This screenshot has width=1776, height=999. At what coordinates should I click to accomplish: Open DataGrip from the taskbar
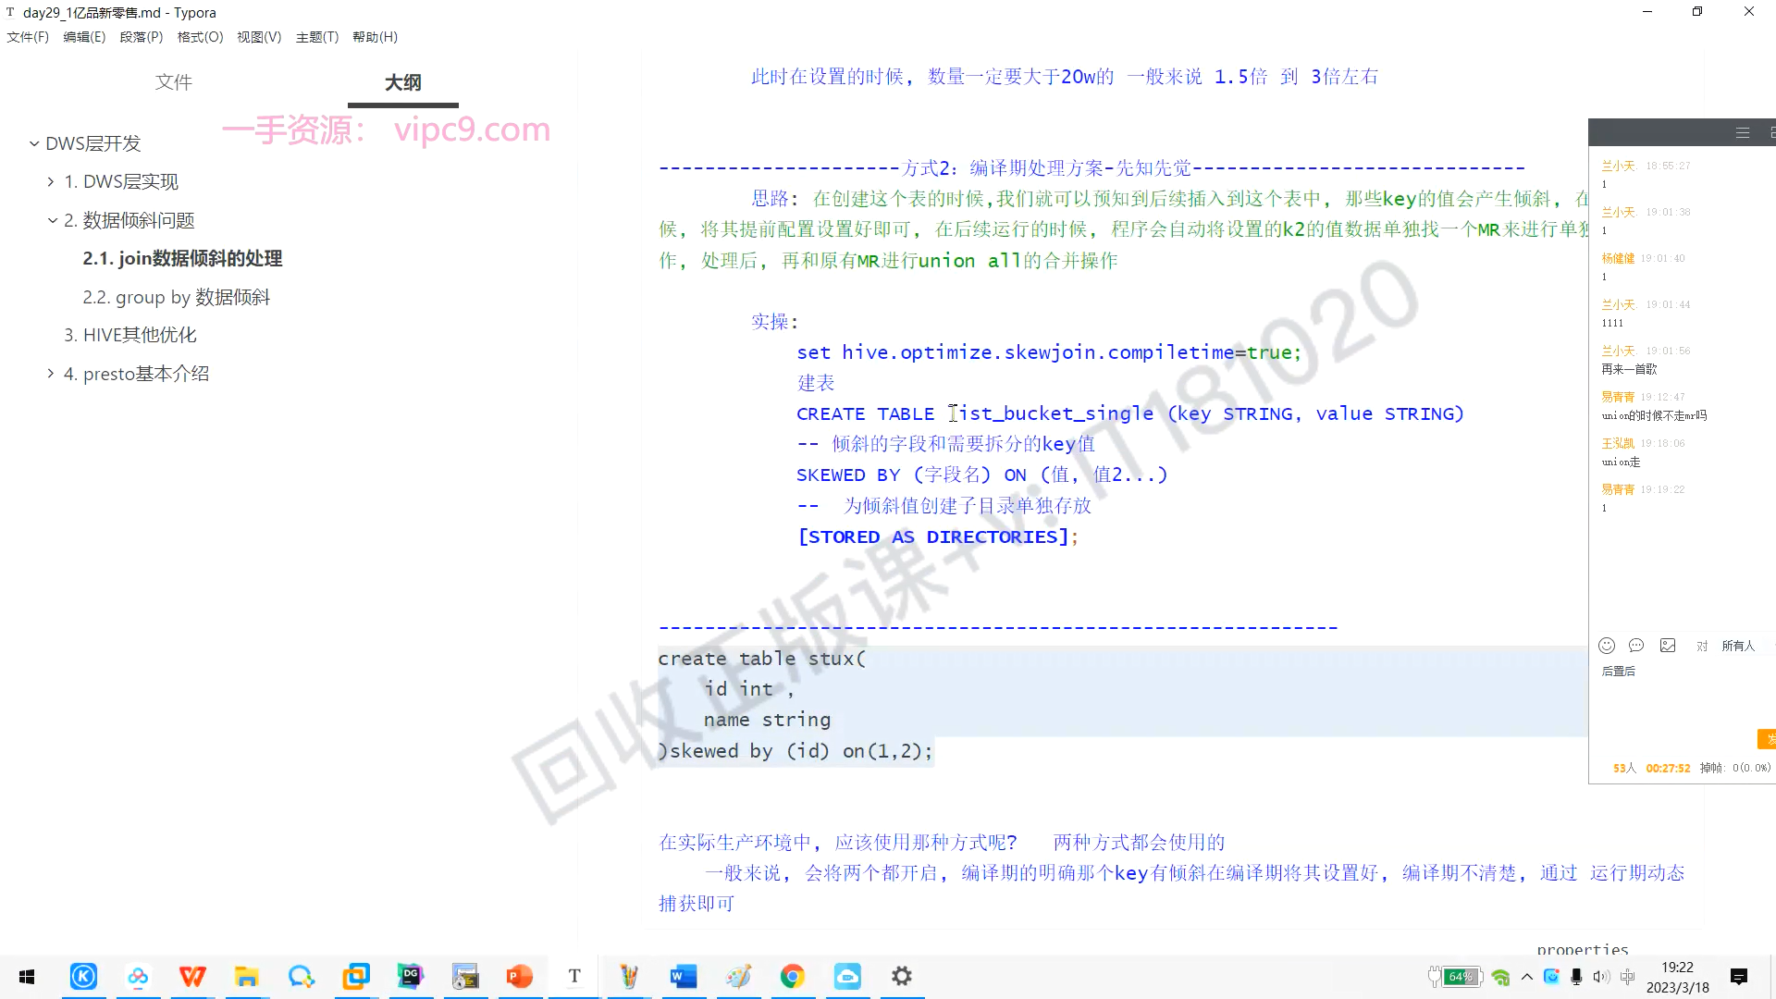tap(411, 976)
